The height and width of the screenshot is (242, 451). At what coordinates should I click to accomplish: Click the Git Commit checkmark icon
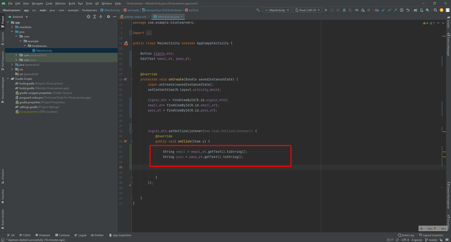pyautogui.click(x=389, y=10)
